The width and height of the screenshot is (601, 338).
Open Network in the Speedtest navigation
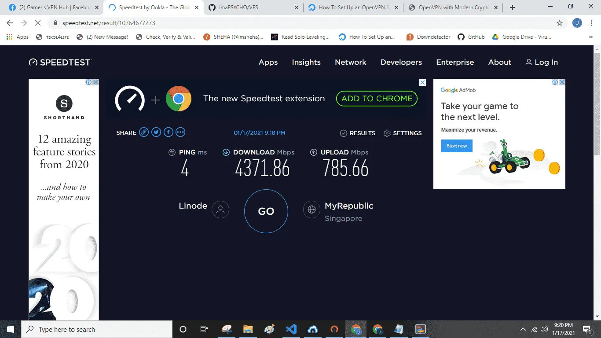(x=351, y=62)
